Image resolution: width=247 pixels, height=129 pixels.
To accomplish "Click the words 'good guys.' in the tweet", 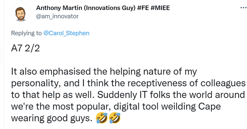I will point(69,118).
